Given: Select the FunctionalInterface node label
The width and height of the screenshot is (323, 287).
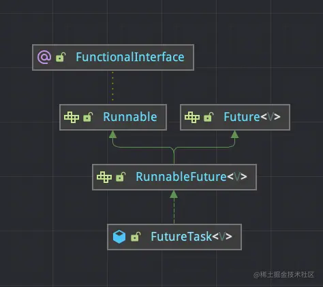Looking at the screenshot, I should [x=130, y=57].
